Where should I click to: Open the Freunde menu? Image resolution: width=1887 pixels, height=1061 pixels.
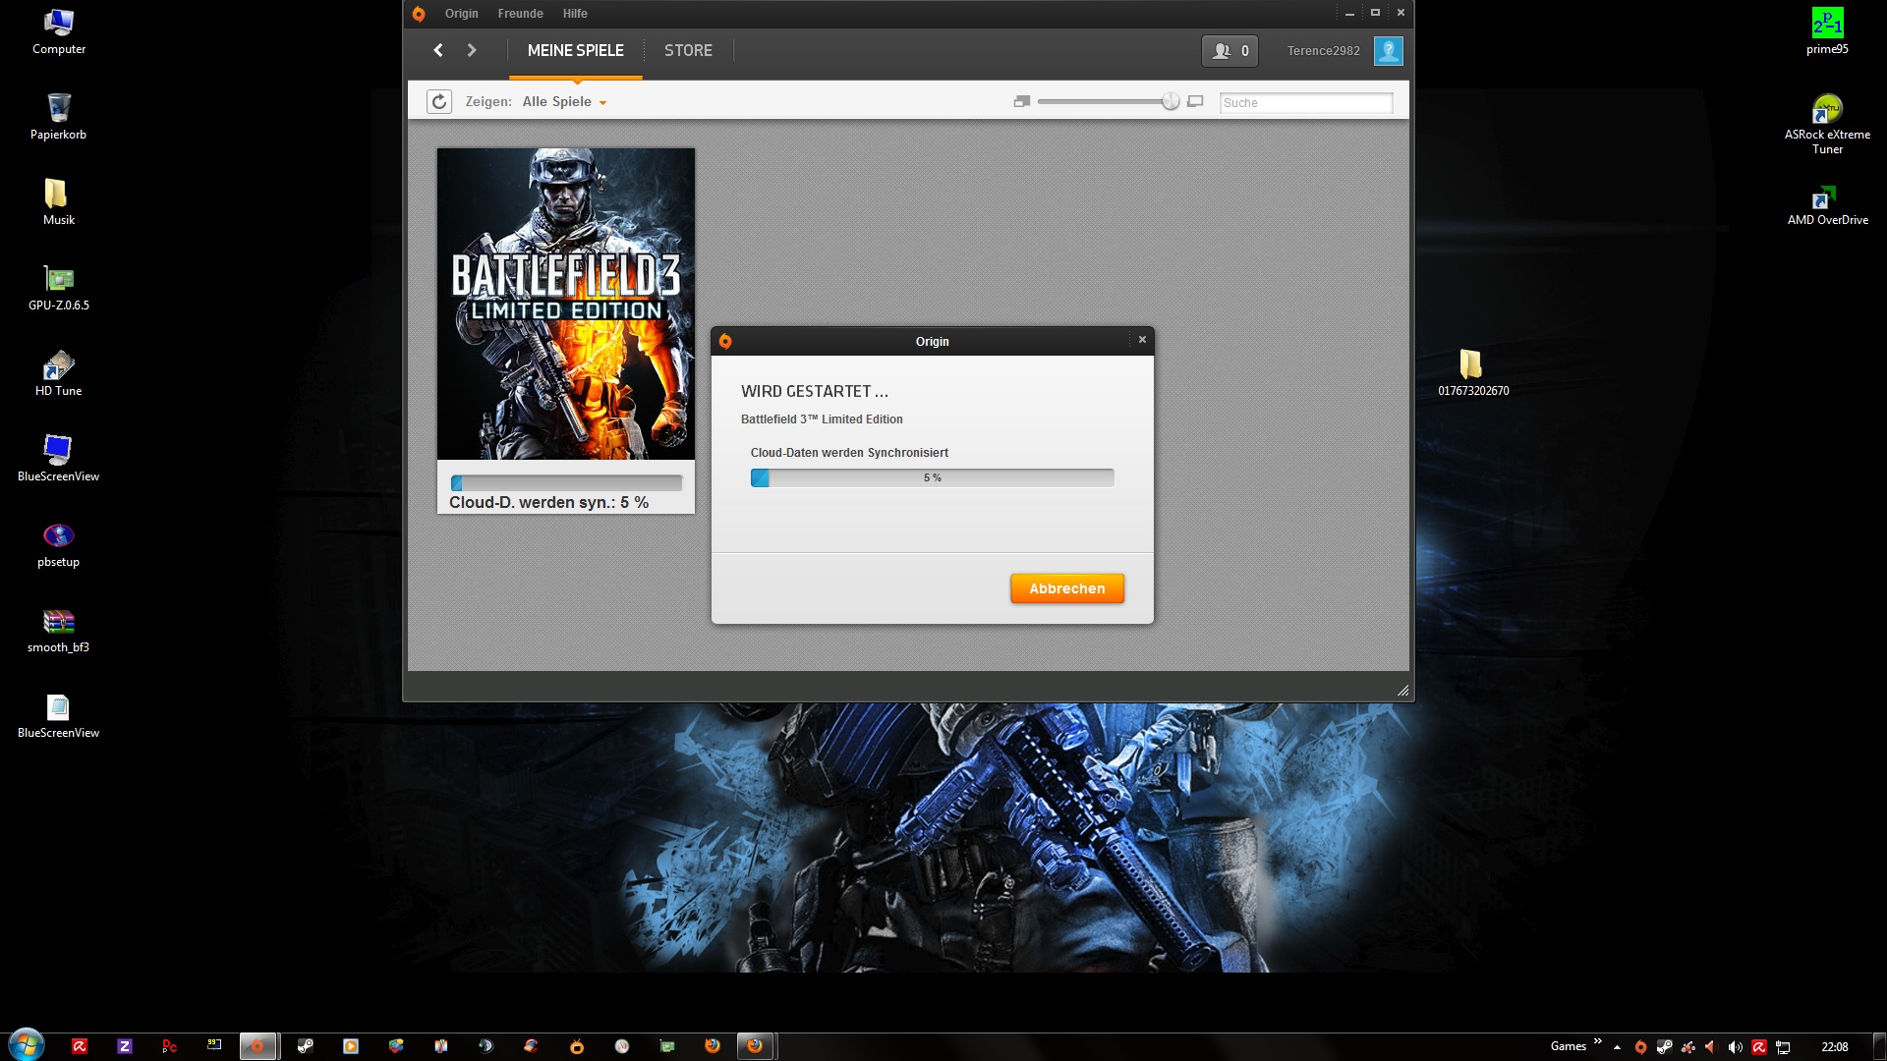520,14
